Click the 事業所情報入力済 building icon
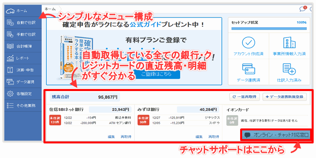This screenshot has height=158, width=316. tap(289, 43)
